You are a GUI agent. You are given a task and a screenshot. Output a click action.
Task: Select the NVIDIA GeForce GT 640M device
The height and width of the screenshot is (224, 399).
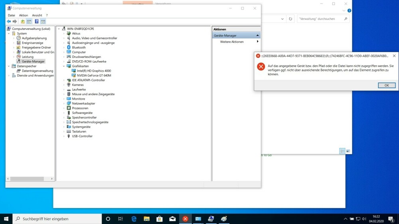(x=94, y=75)
